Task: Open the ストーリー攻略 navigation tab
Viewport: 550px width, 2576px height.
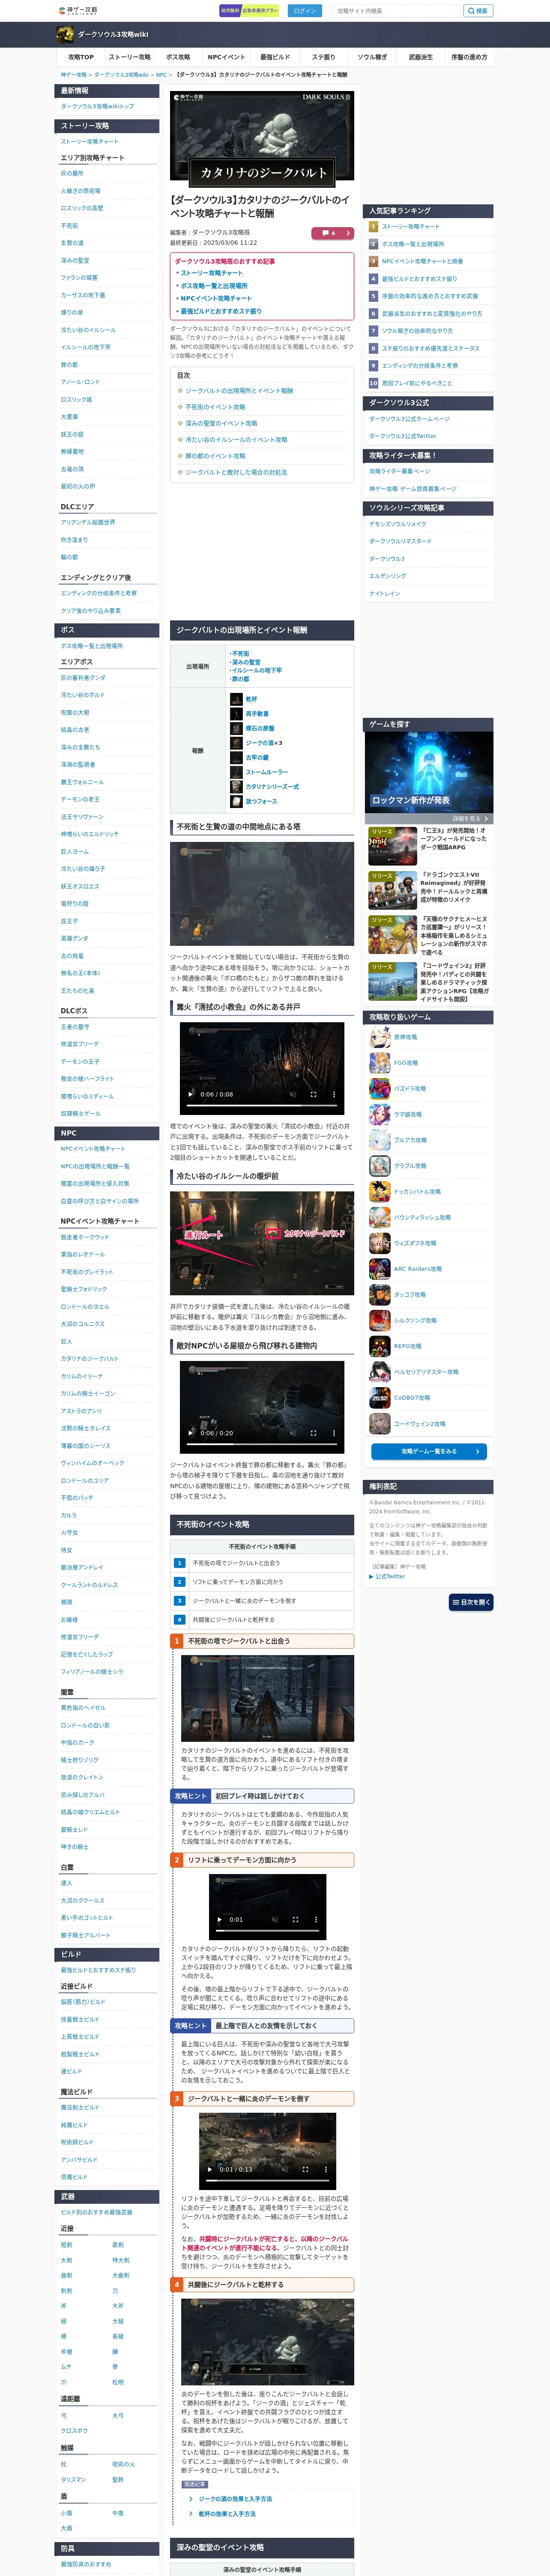Action: (130, 57)
